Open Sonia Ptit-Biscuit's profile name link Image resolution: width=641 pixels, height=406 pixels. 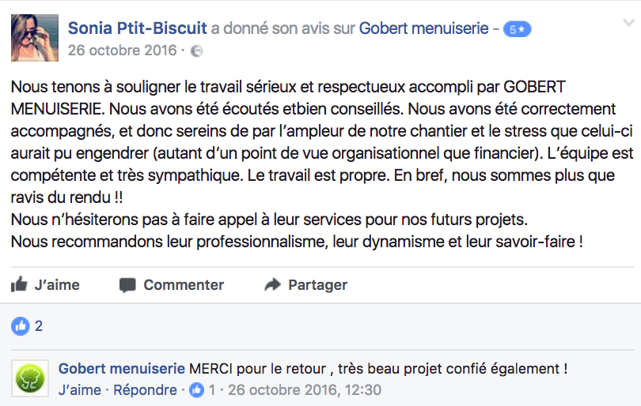(138, 28)
